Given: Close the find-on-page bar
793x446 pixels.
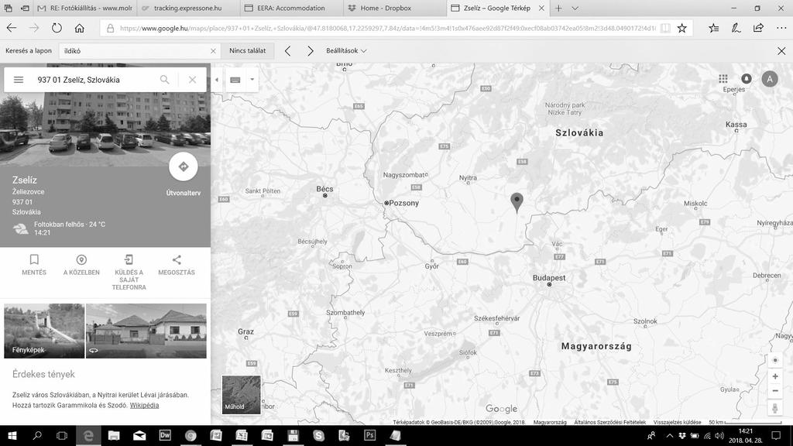Looking at the screenshot, I should (x=781, y=50).
